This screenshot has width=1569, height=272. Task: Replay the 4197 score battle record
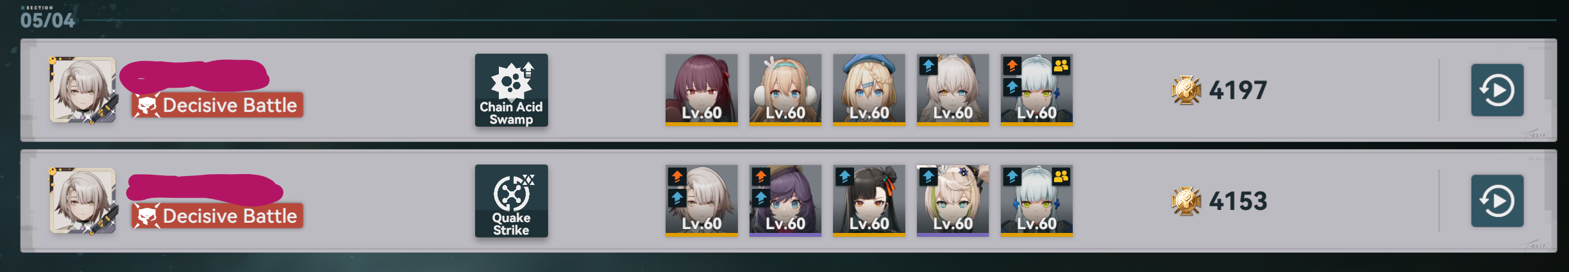click(x=1497, y=90)
